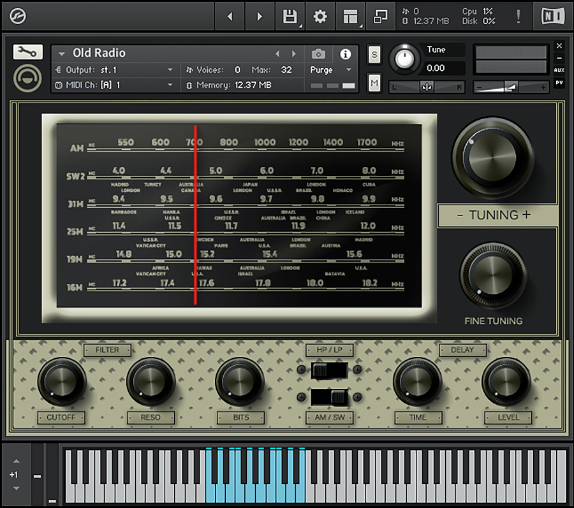Toggle the AUX sends button
Viewport: 574px width, 508px height.
point(559,70)
